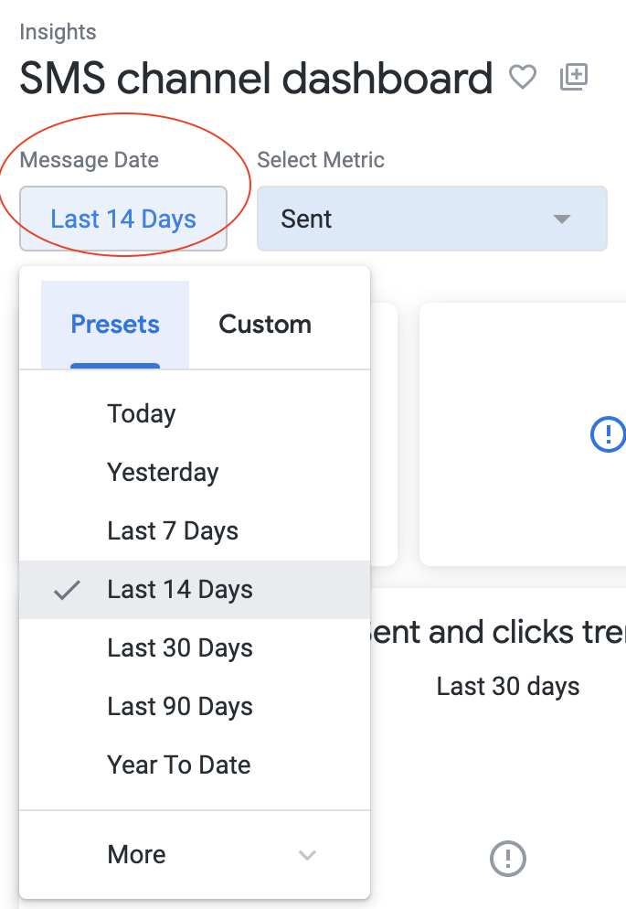Open the Select Metric Sent dropdown
Screen dimensions: 626x909
pyautogui.click(x=432, y=219)
